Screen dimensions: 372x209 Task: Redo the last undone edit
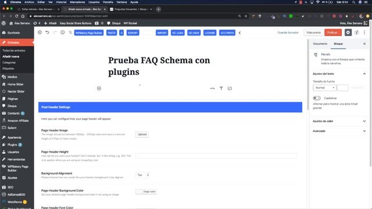click(55, 33)
